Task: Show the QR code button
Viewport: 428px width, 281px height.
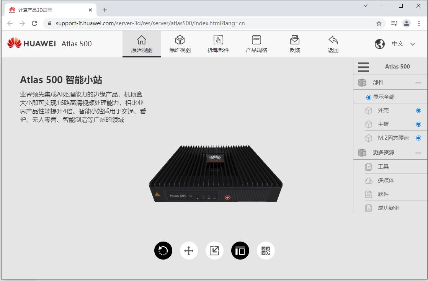Action: 266,251
